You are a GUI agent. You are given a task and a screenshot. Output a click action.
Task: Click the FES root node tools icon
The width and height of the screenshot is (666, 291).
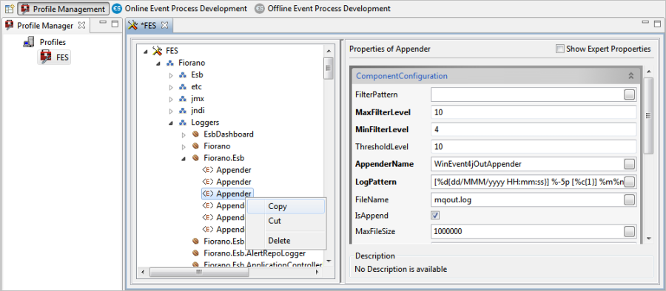point(157,51)
